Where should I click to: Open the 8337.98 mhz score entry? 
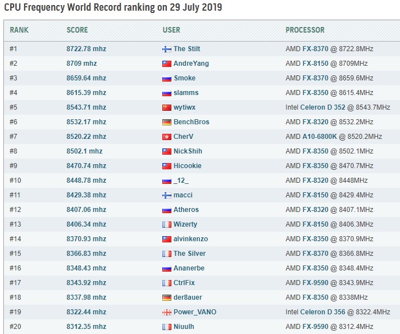(x=86, y=297)
